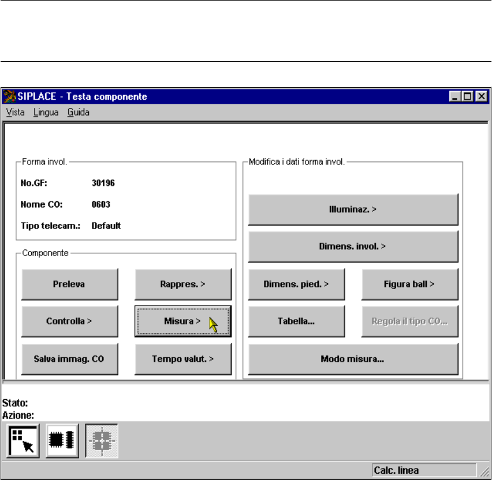Open the Guida menu
The width and height of the screenshot is (492, 480).
(78, 112)
